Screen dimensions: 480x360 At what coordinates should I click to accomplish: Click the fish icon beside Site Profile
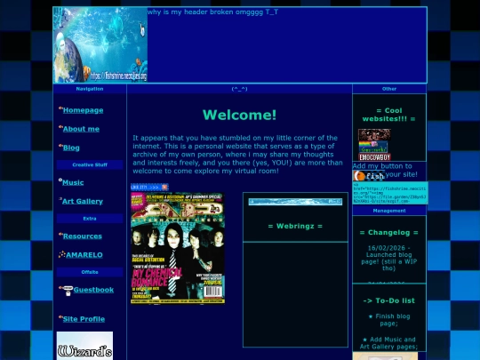click(x=60, y=317)
